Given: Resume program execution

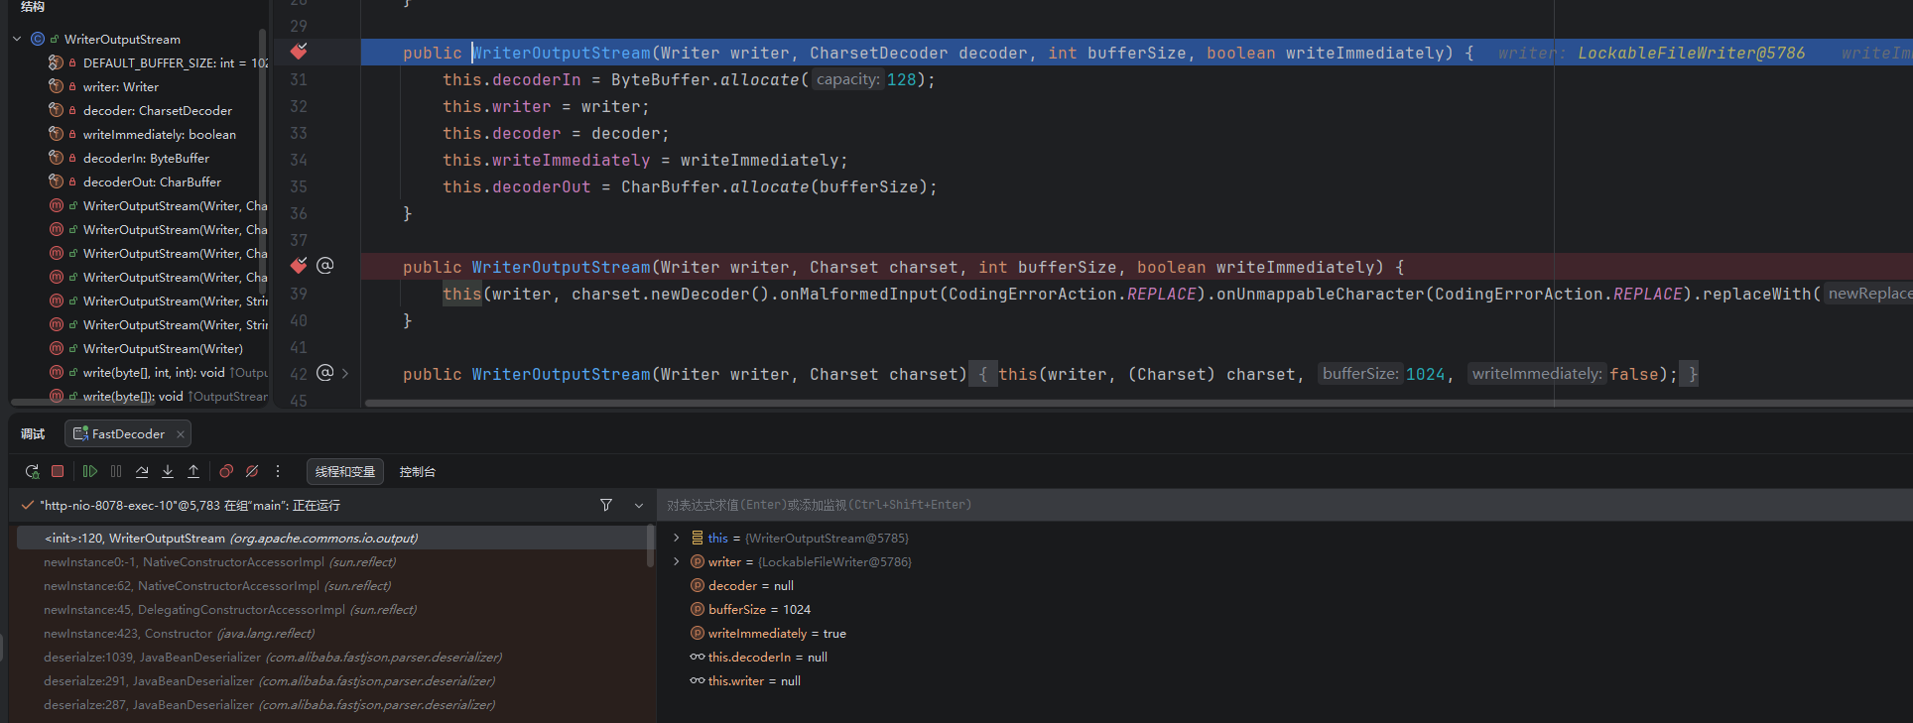Looking at the screenshot, I should [x=90, y=472].
